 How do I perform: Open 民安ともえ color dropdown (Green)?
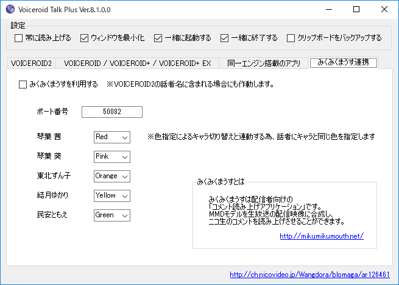pyautogui.click(x=112, y=215)
